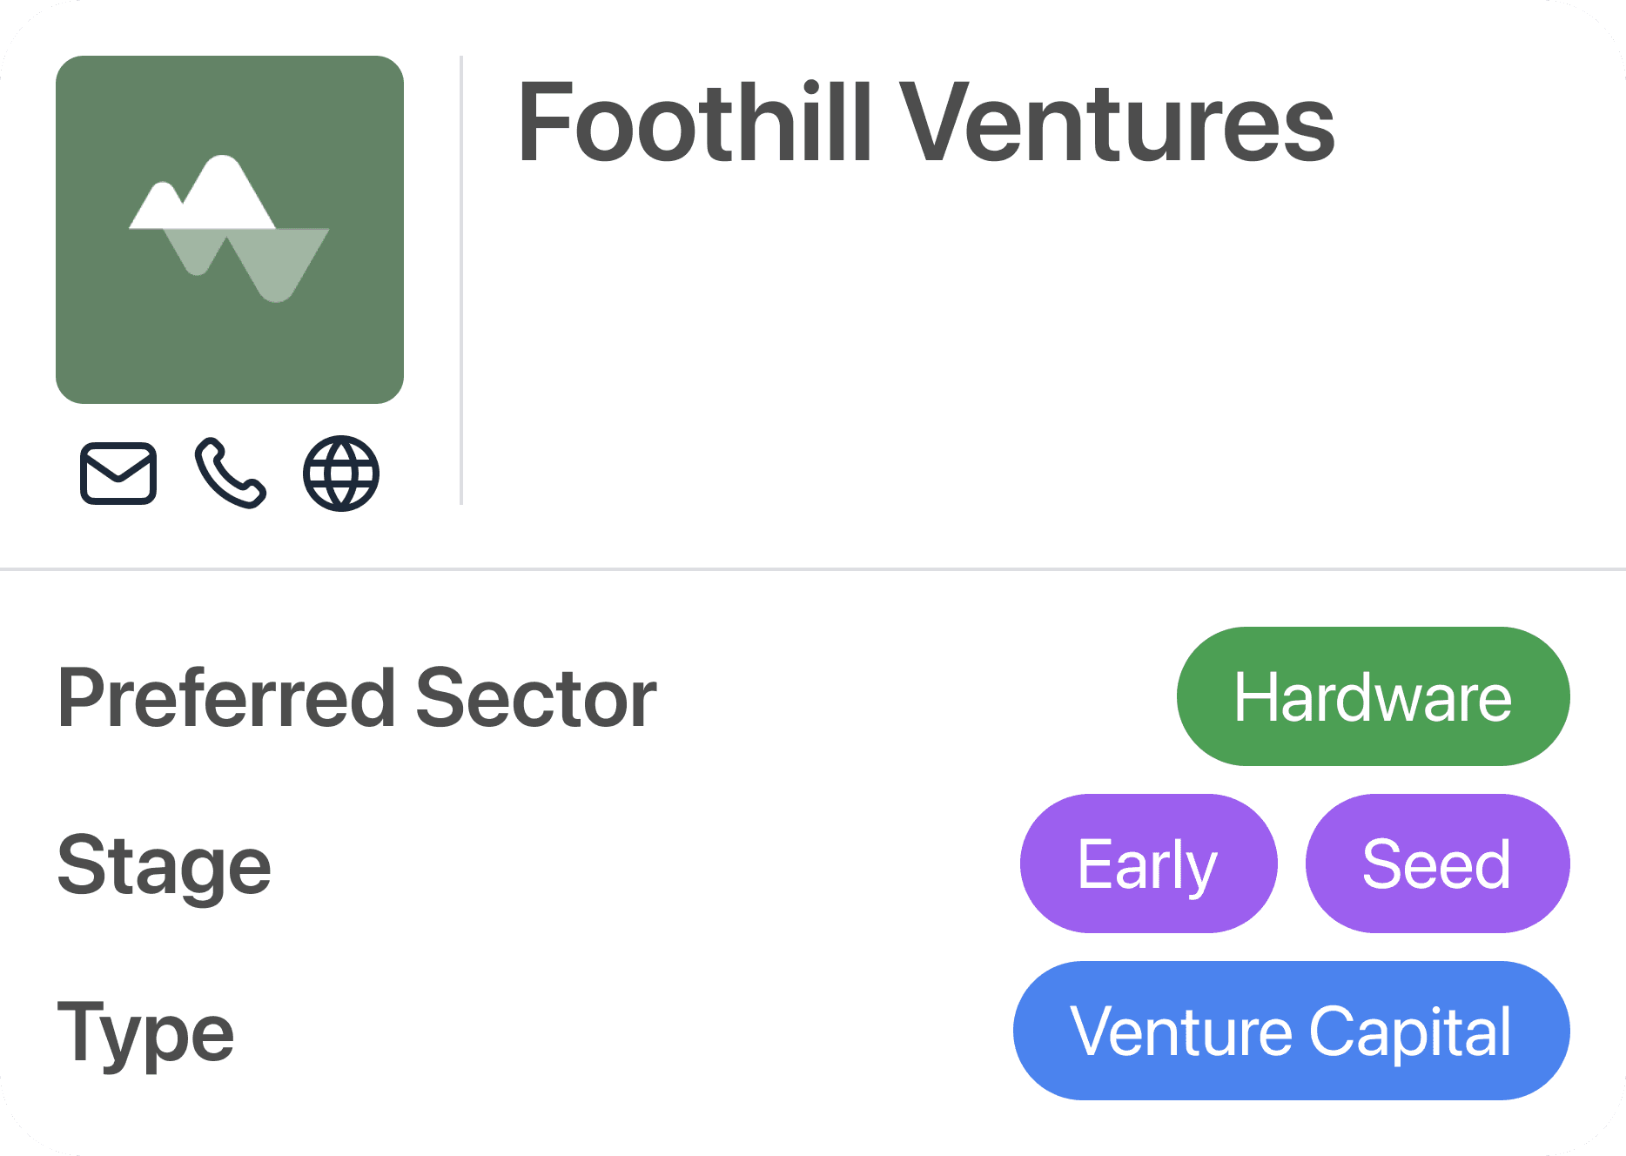Click the Type row label

(x=145, y=1032)
